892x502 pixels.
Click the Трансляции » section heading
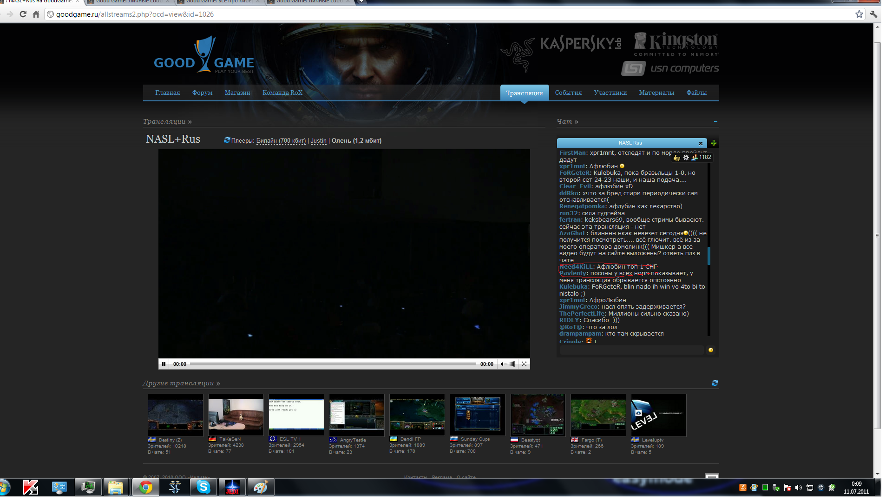(167, 122)
